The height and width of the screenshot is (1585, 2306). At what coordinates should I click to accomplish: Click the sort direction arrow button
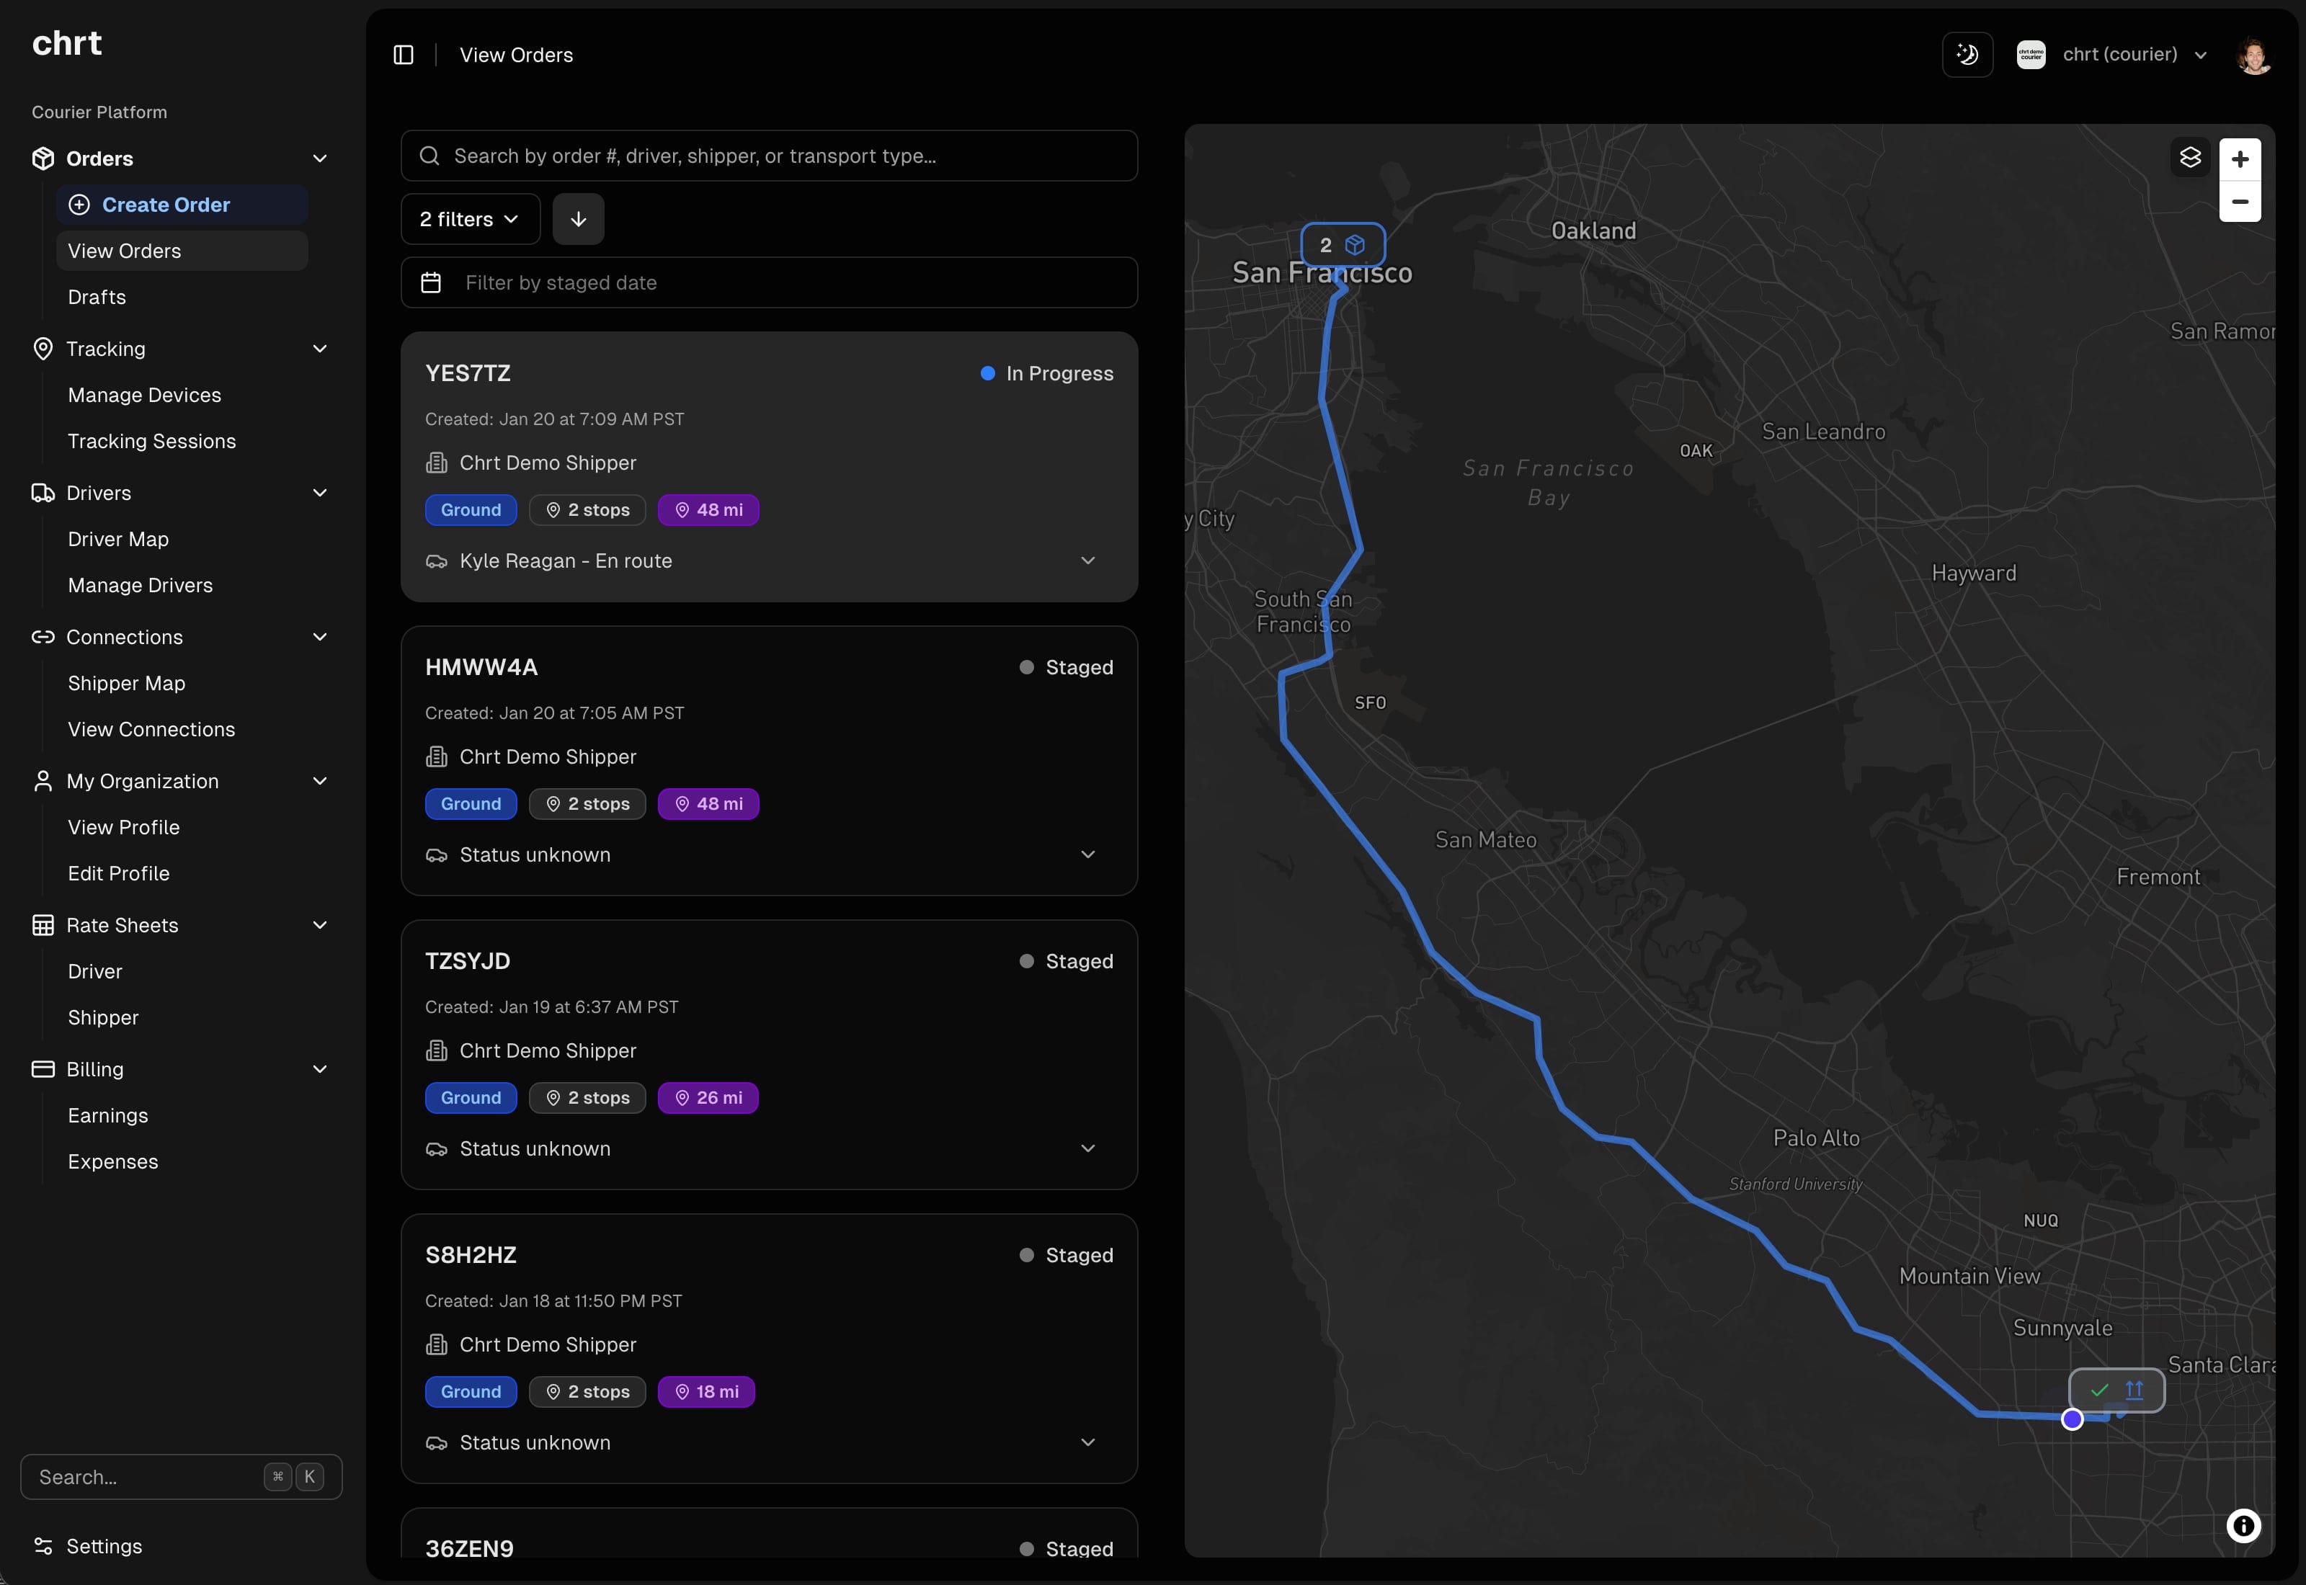(578, 218)
